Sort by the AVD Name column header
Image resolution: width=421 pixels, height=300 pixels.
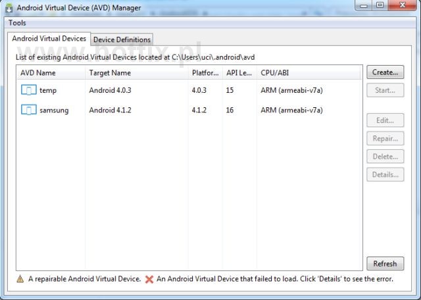coord(51,73)
